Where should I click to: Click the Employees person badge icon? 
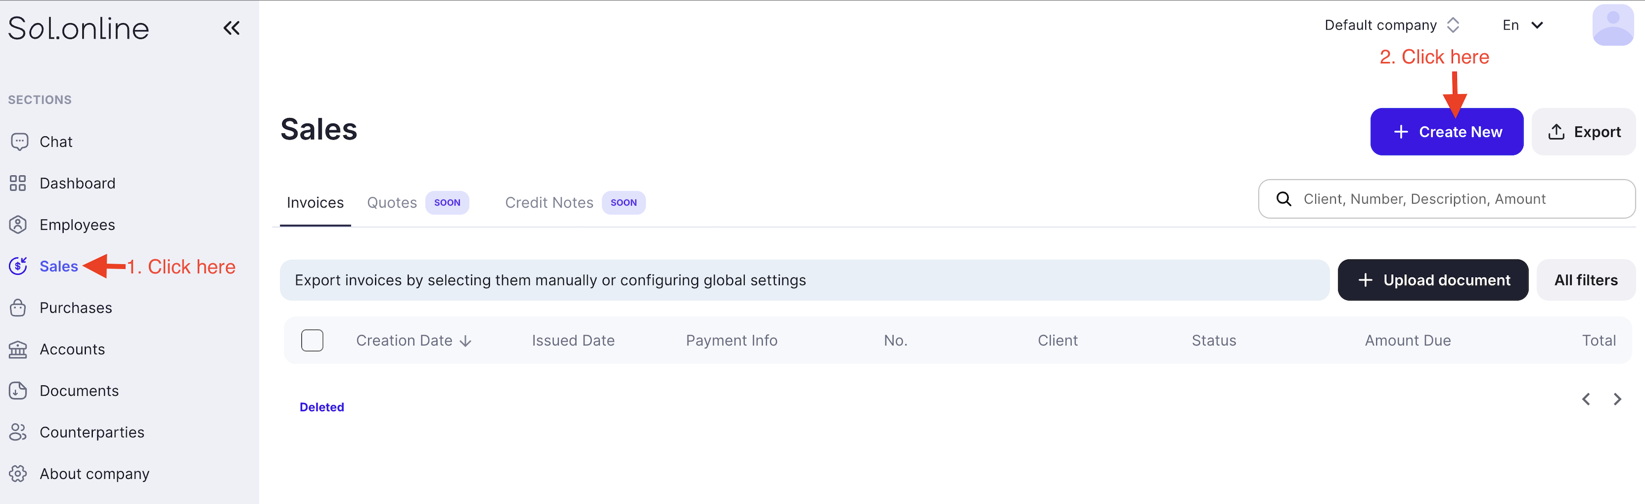tap(18, 224)
